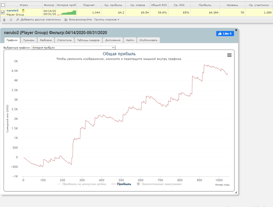Sort by 'Уровень' column header
The width and height of the screenshot is (273, 207).
(x=232, y=5)
